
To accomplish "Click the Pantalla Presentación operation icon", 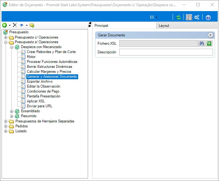I will point(23,96).
